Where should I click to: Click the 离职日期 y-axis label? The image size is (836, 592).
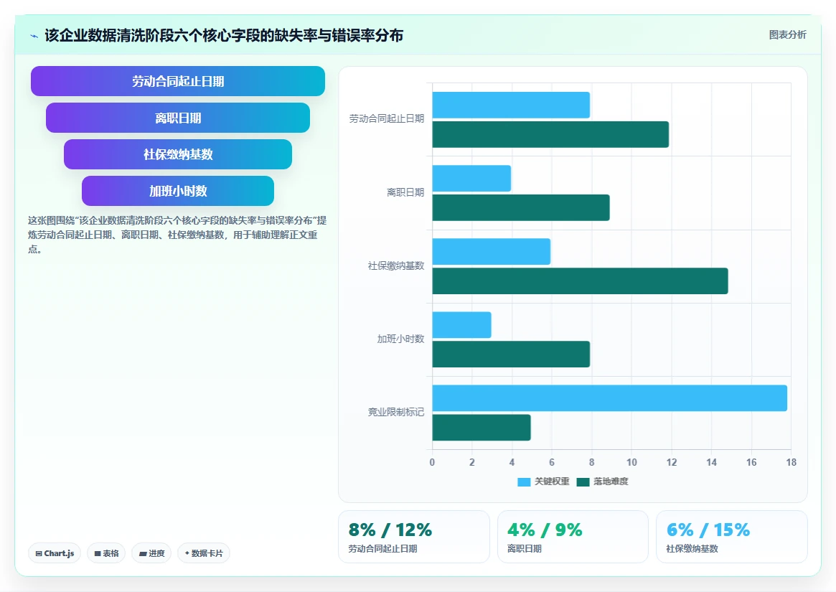pos(405,192)
